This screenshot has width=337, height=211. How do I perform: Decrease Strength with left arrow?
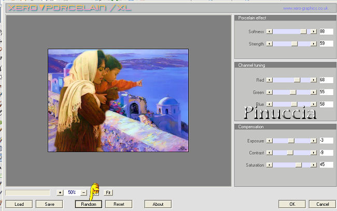pos(269,44)
